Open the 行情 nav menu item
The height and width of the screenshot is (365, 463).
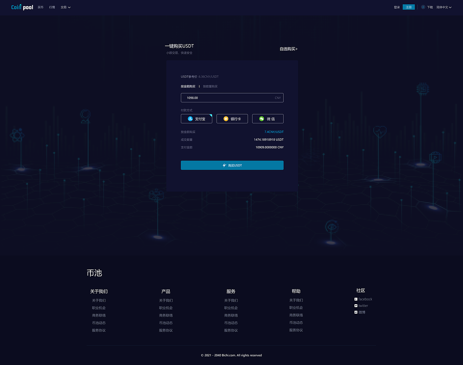52,7
